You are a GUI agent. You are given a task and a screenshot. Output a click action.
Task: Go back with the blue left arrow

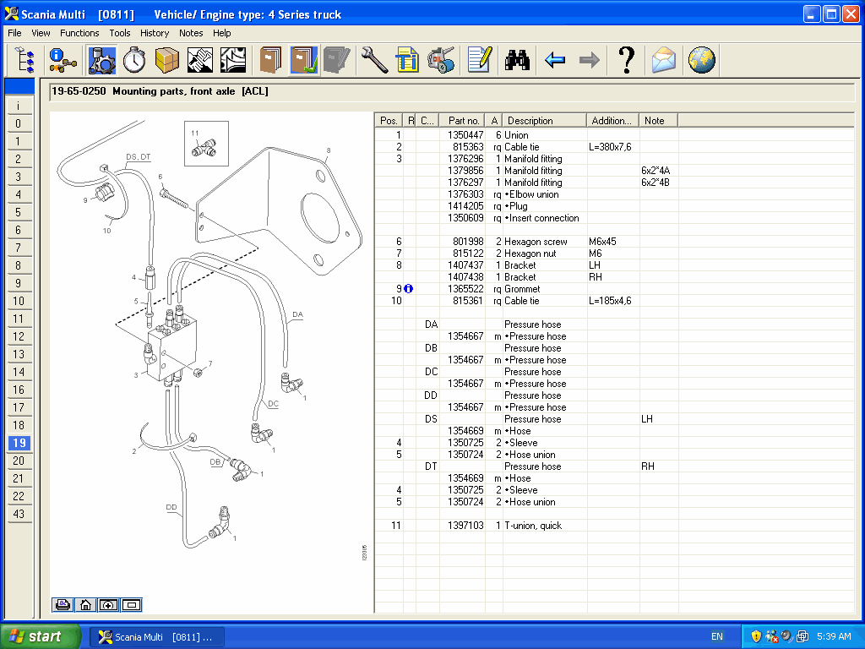(555, 60)
